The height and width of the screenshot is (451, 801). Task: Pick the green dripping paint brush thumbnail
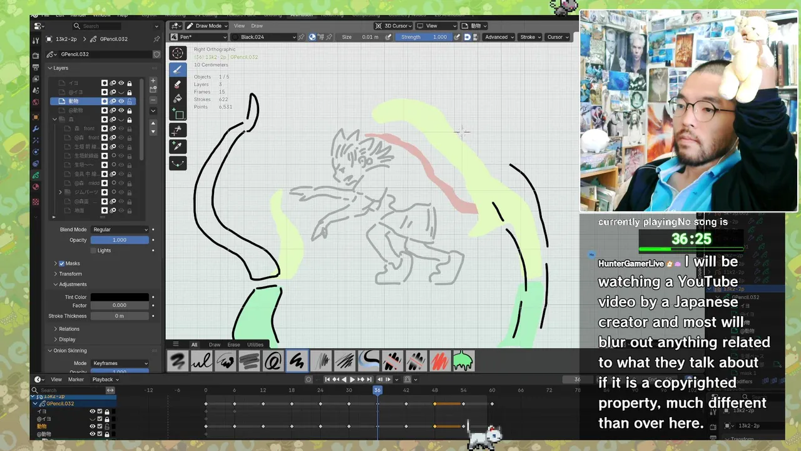pyautogui.click(x=463, y=361)
